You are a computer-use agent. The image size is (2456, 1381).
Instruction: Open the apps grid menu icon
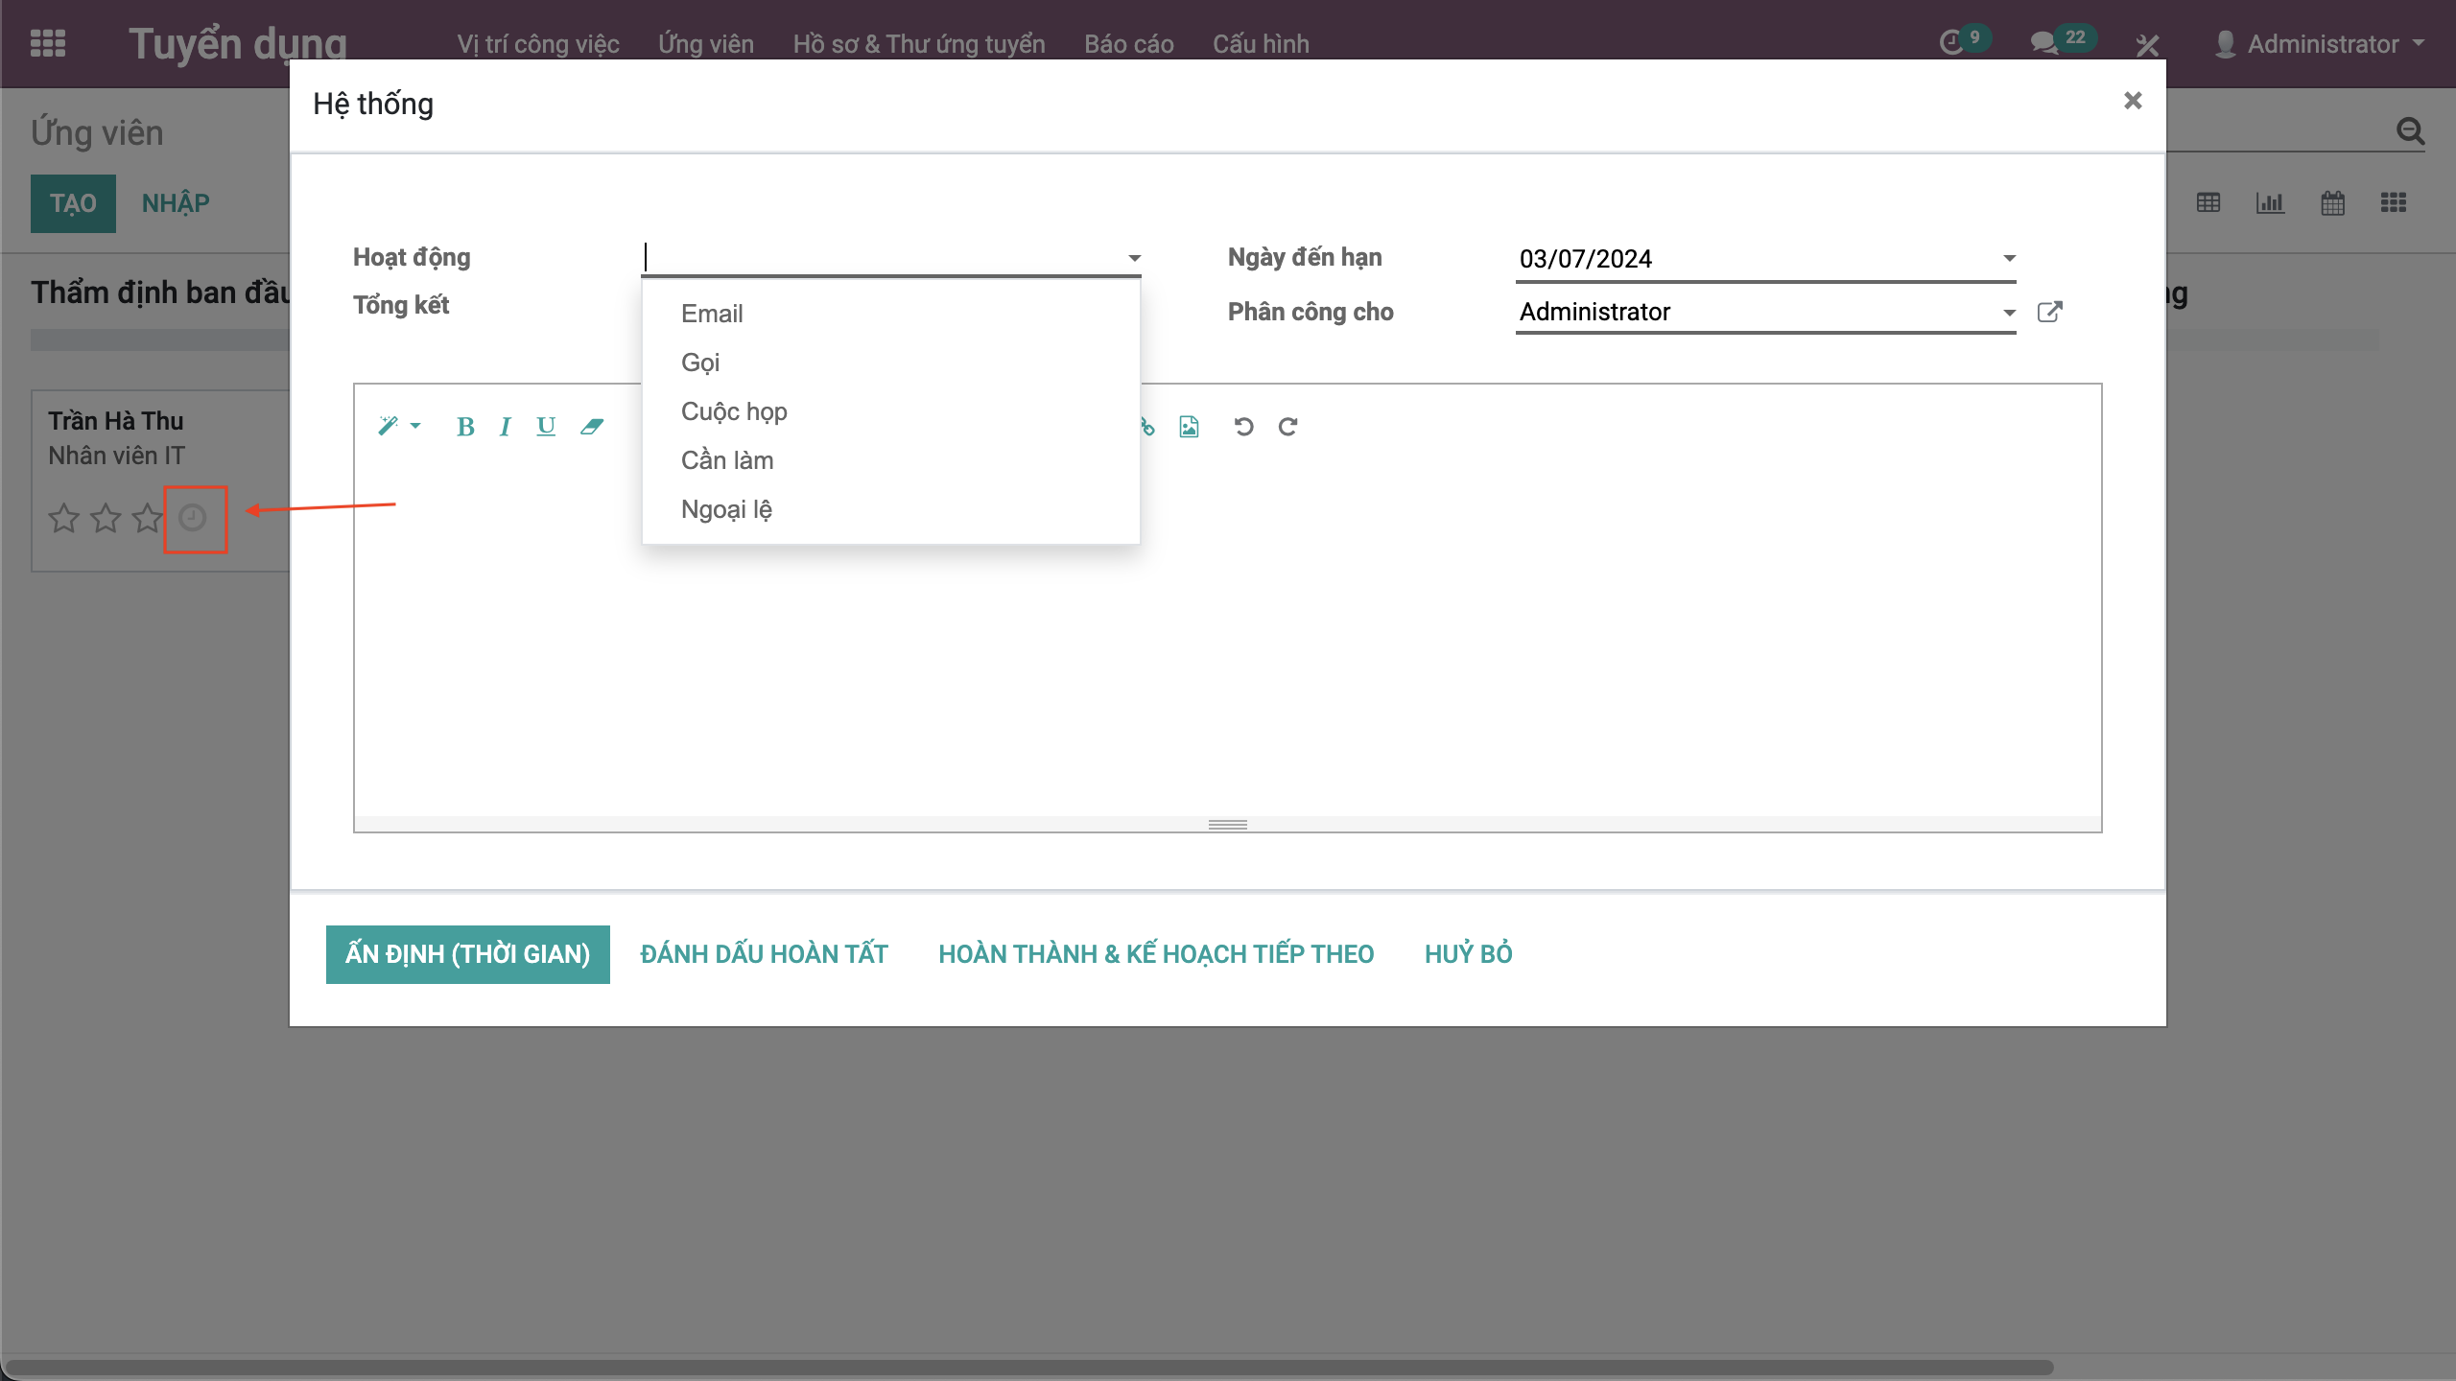pos(48,43)
